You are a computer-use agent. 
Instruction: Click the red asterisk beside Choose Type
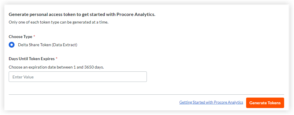(x=34, y=36)
